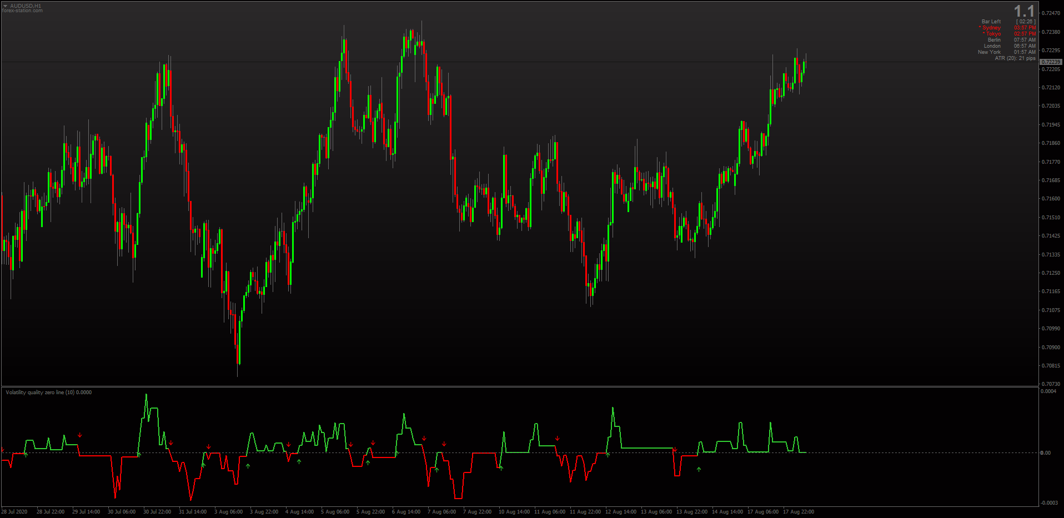Click the 0.71600 price axis label

pos(1051,199)
